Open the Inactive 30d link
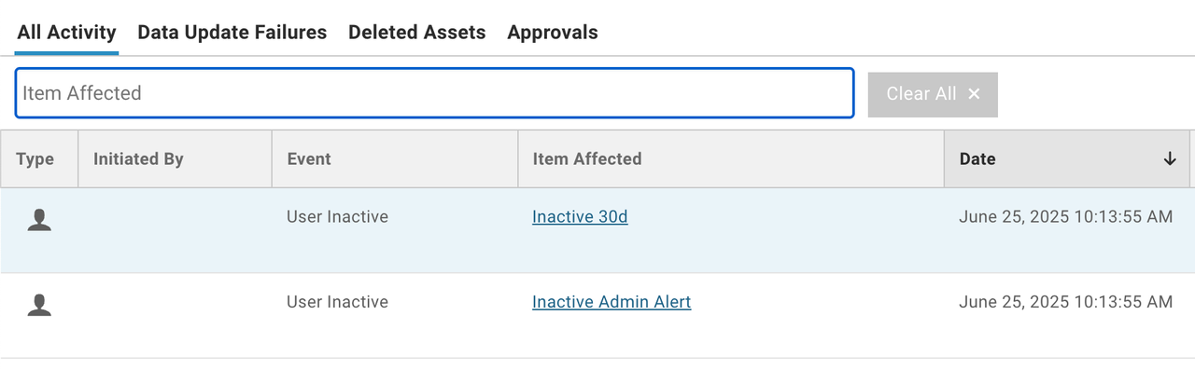 (580, 217)
